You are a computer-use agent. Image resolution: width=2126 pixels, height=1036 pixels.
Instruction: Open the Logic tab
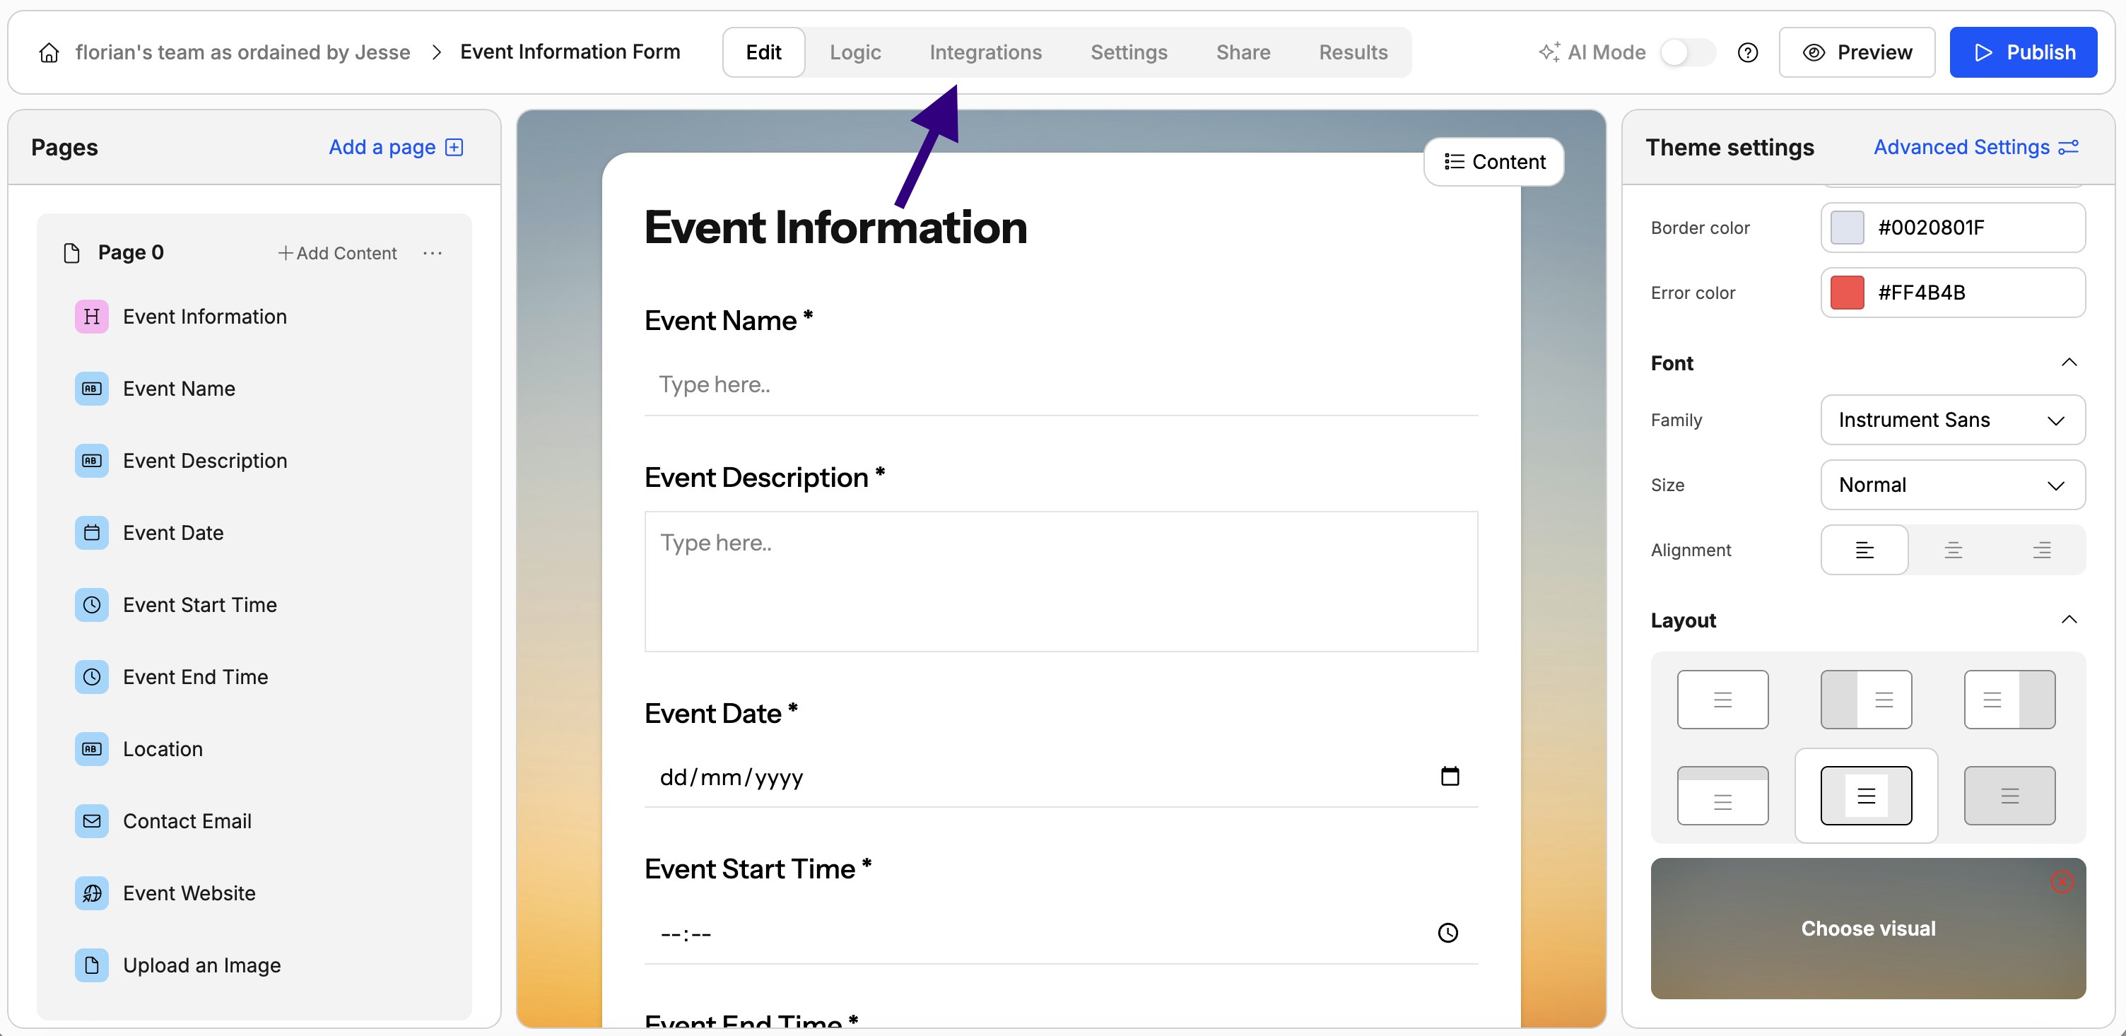click(x=856, y=51)
